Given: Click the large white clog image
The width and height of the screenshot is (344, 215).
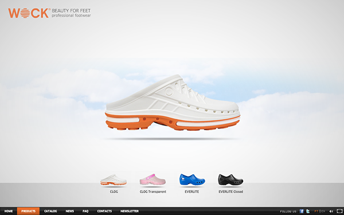Looking at the screenshot, I should [x=173, y=103].
